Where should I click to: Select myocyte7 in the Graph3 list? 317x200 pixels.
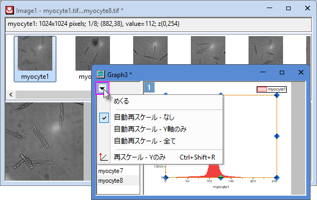click(x=118, y=171)
